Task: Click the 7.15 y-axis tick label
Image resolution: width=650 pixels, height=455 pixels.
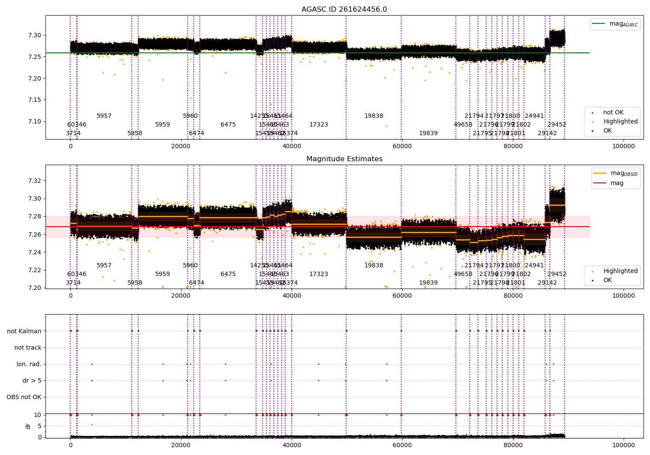Action: pos(35,100)
